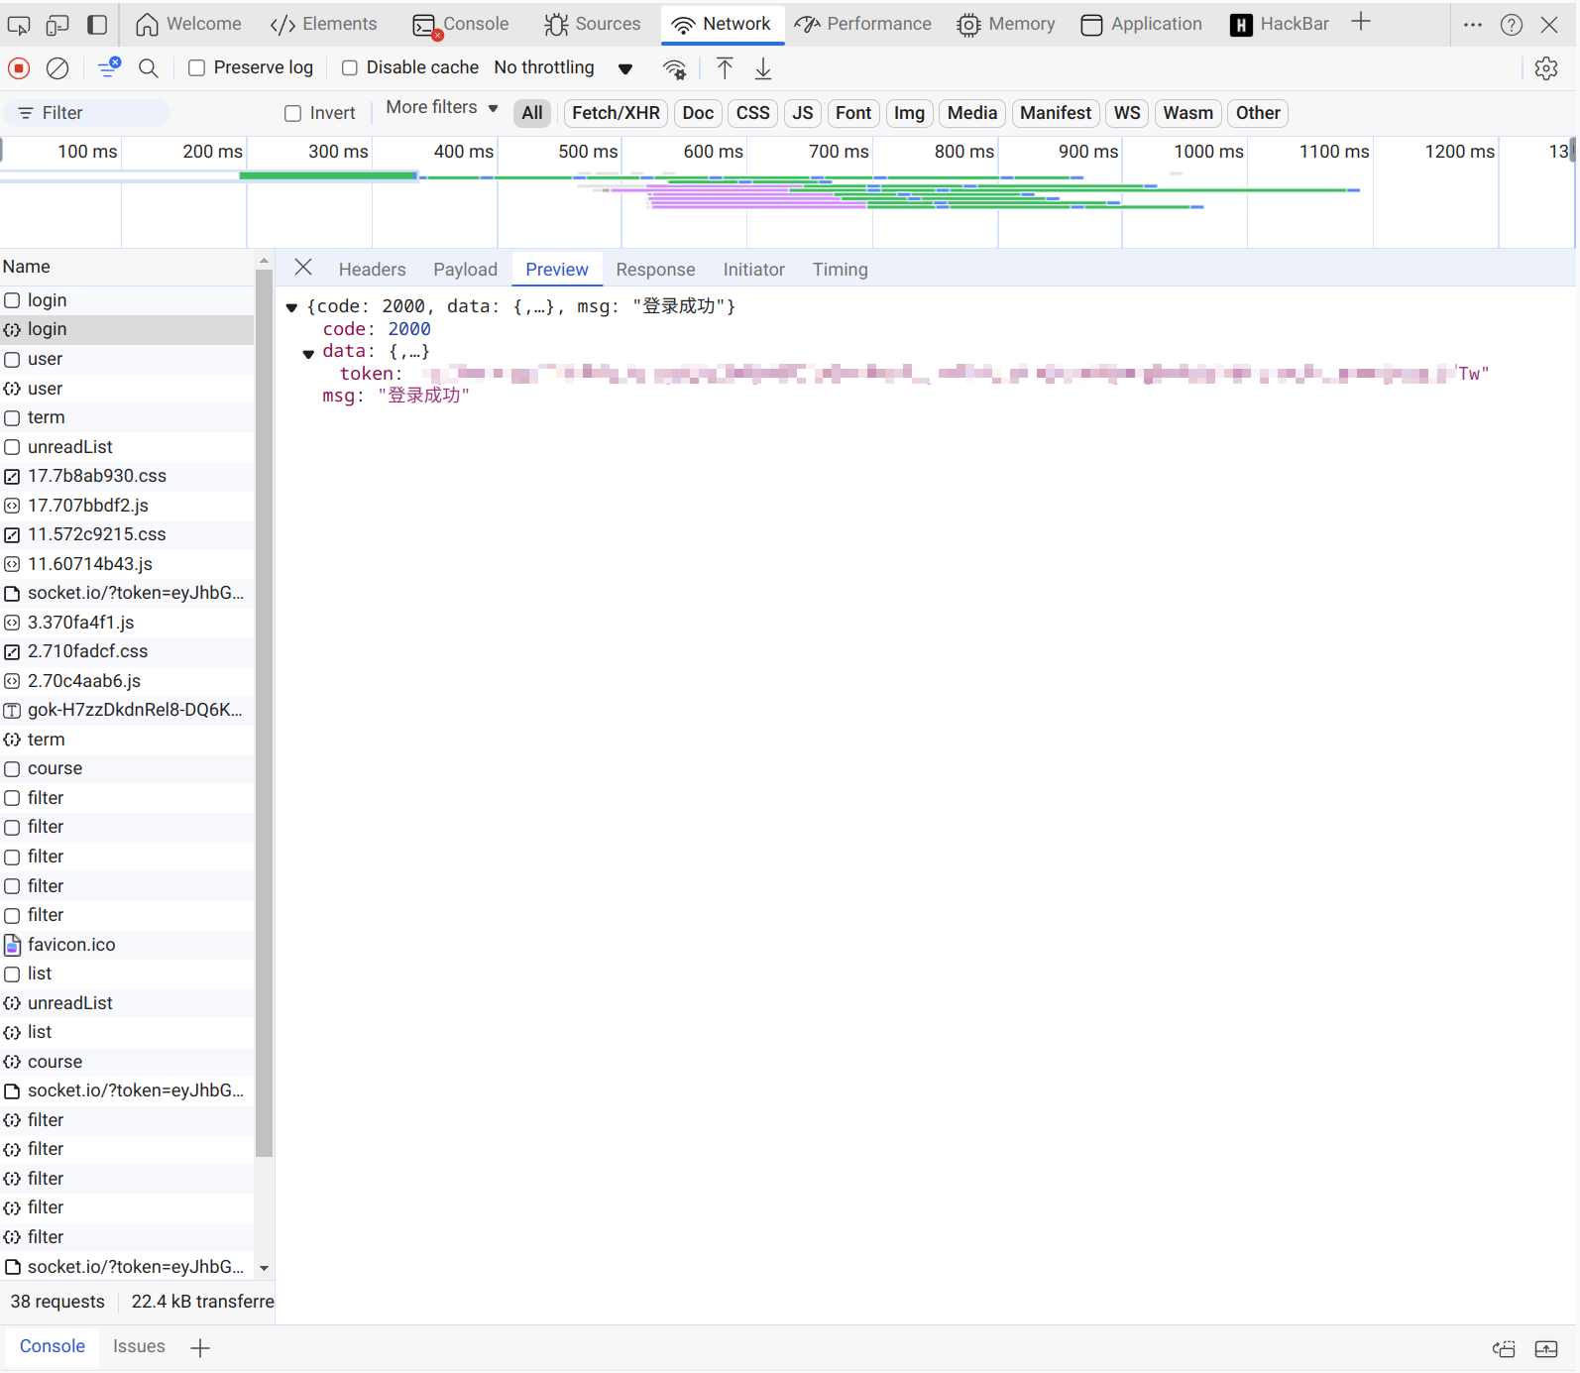Filter requests by Media type
The height and width of the screenshot is (1373, 1580).
tap(972, 113)
